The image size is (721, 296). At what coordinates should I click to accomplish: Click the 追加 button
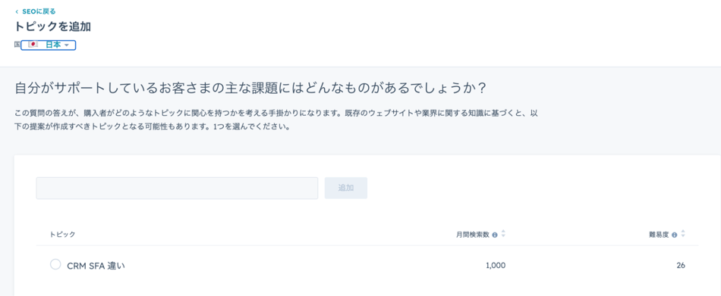click(x=346, y=189)
